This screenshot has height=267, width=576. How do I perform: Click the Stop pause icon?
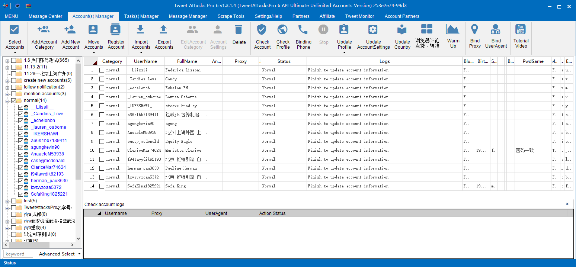pos(323,29)
